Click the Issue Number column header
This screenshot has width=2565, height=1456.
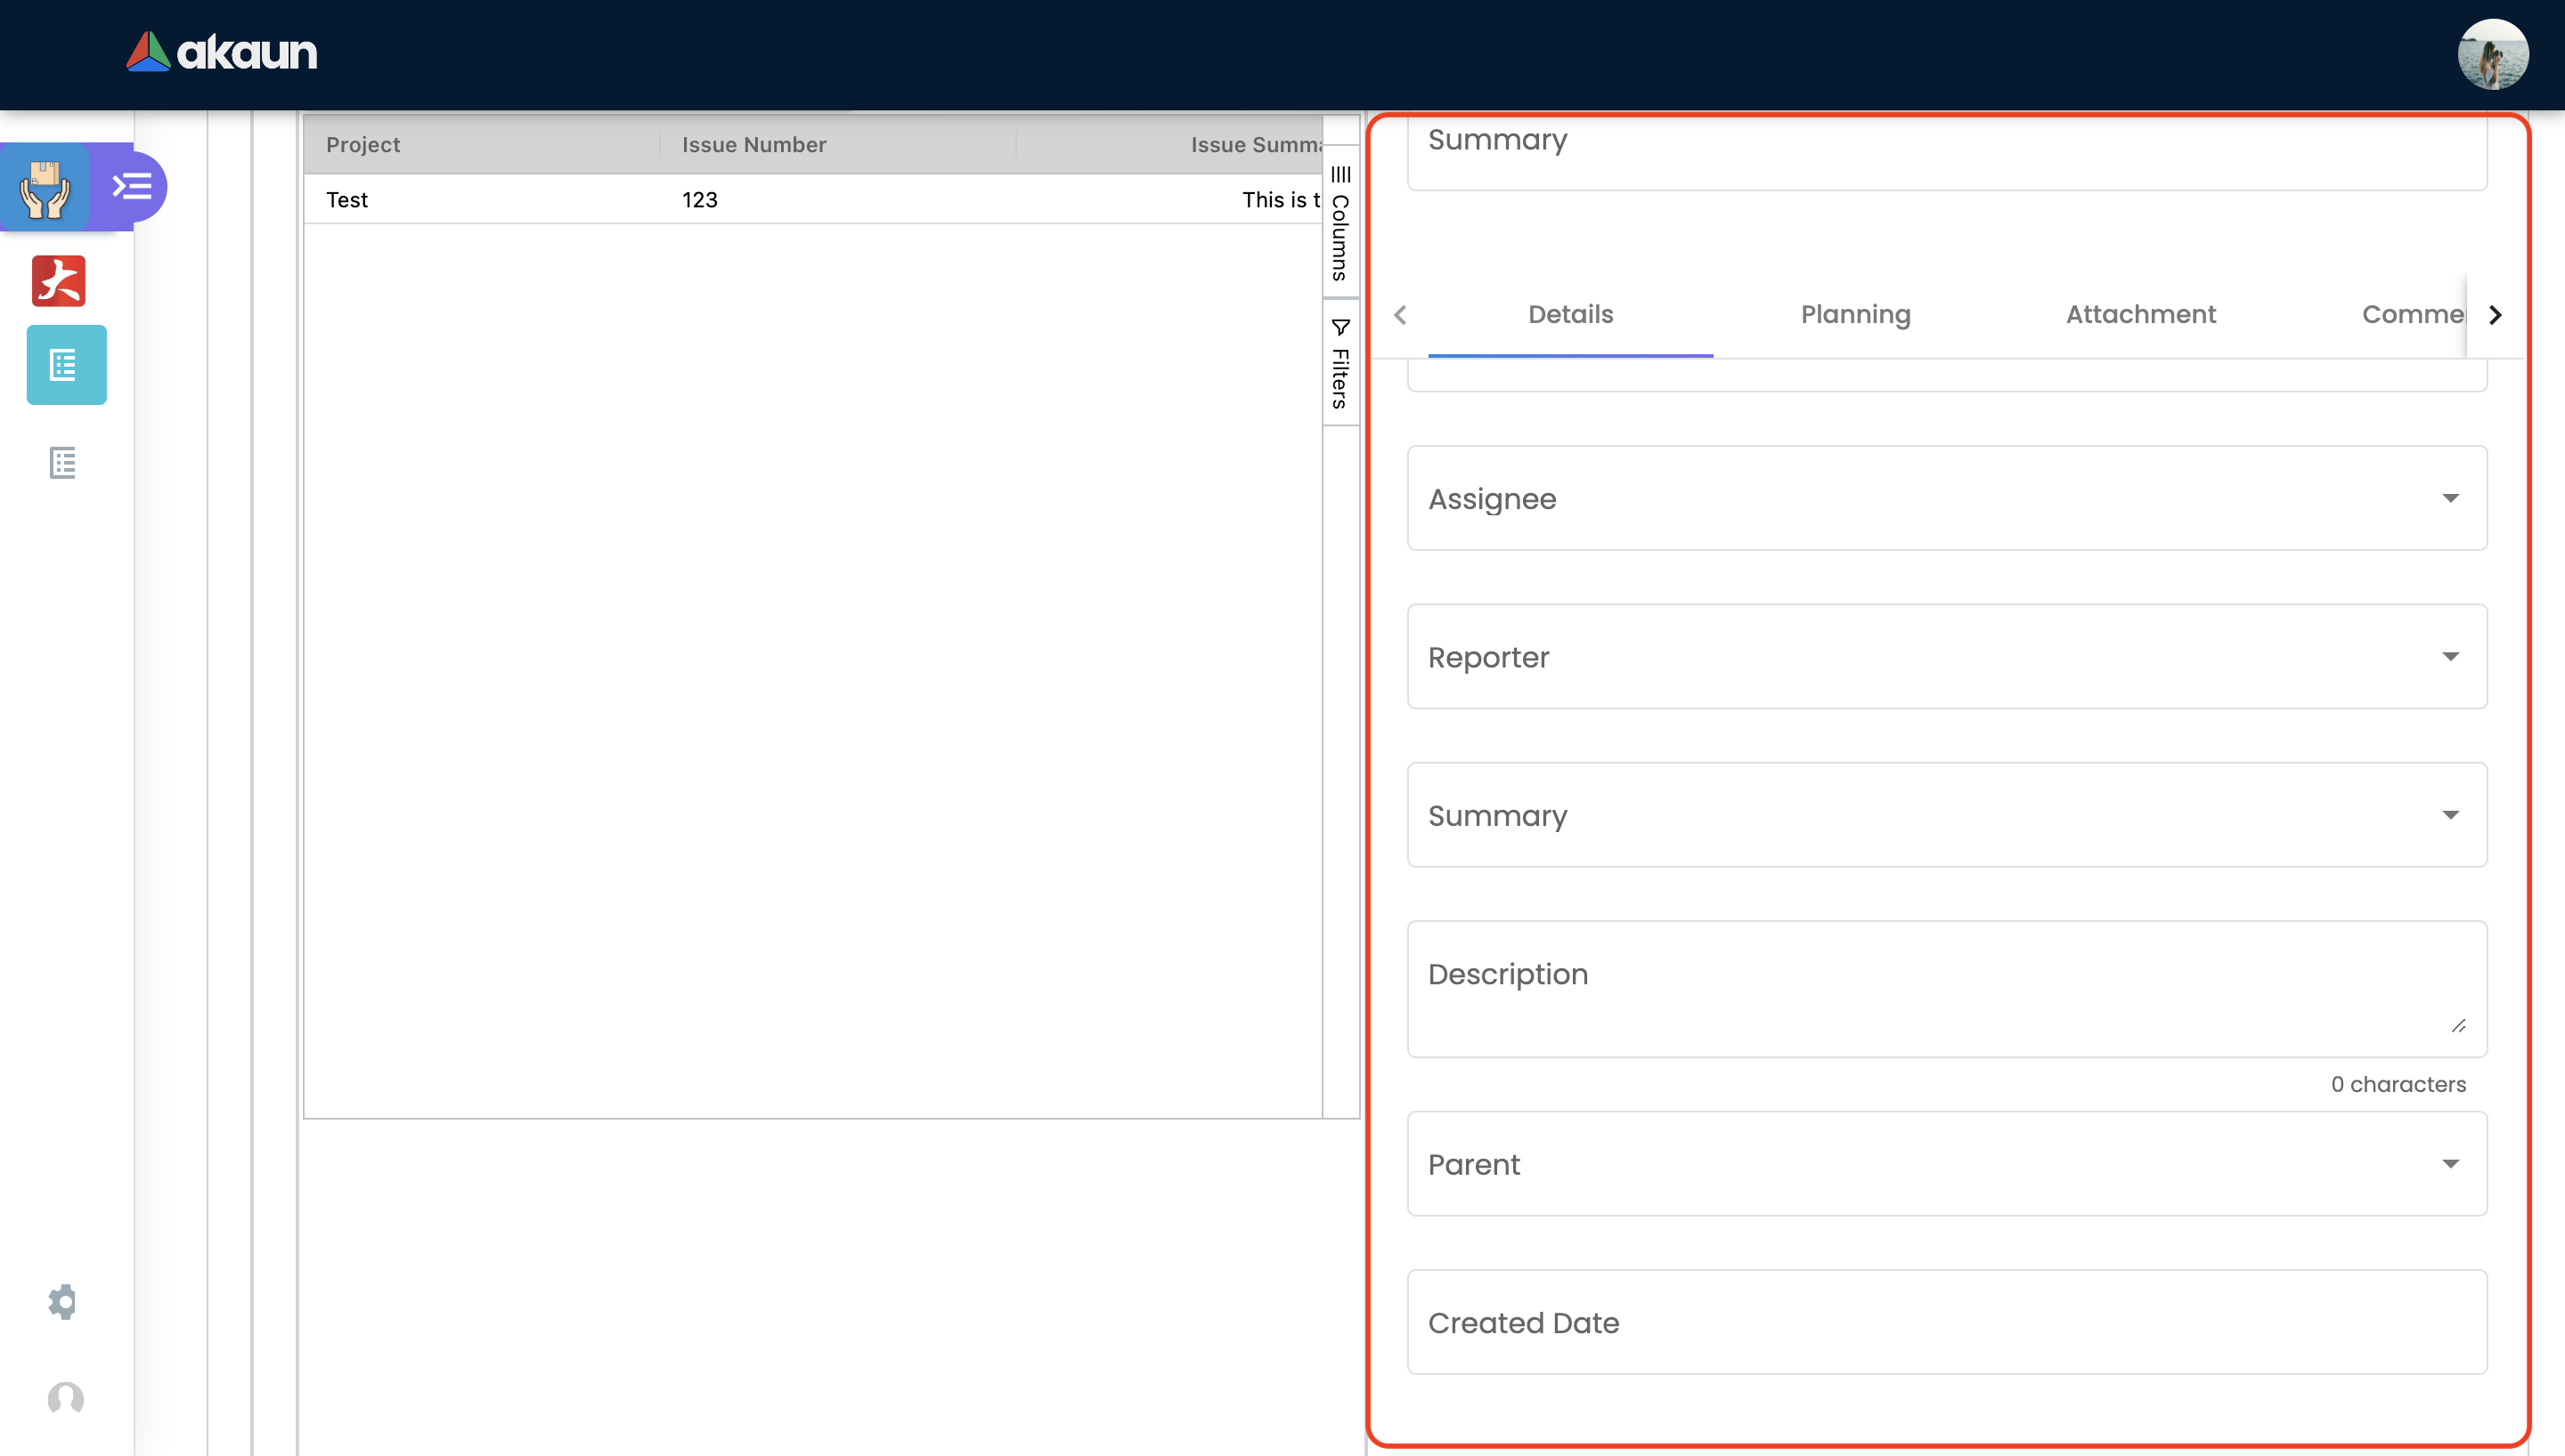click(x=753, y=145)
